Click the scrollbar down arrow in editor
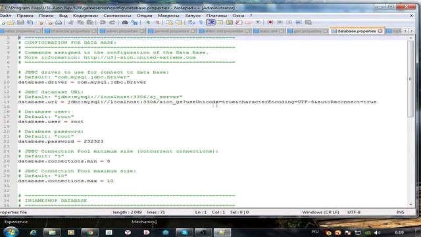The image size is (421, 237). coord(410,205)
